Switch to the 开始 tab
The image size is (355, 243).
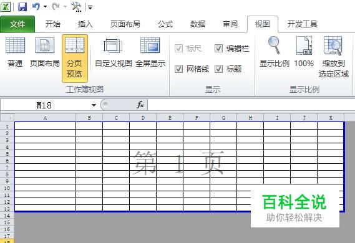tap(53, 24)
